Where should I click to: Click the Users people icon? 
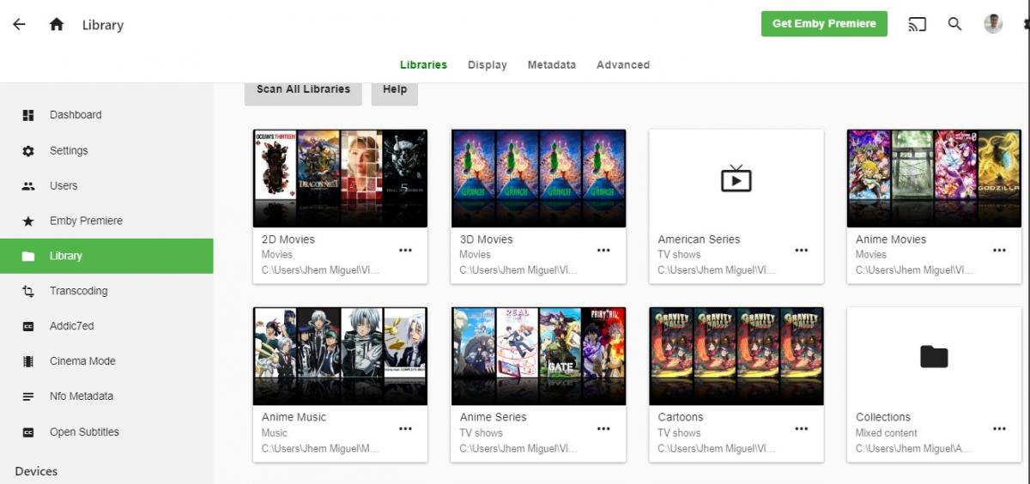tap(28, 186)
